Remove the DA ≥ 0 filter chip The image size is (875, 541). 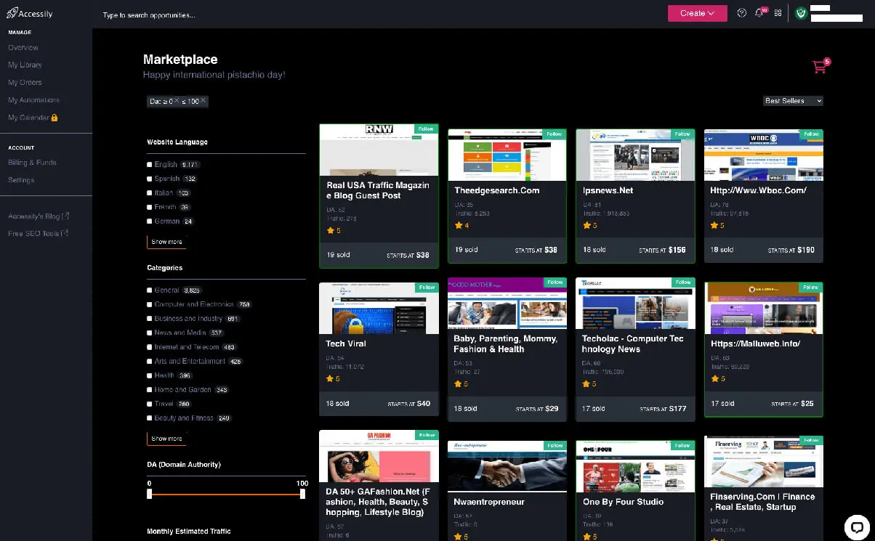tap(176, 101)
